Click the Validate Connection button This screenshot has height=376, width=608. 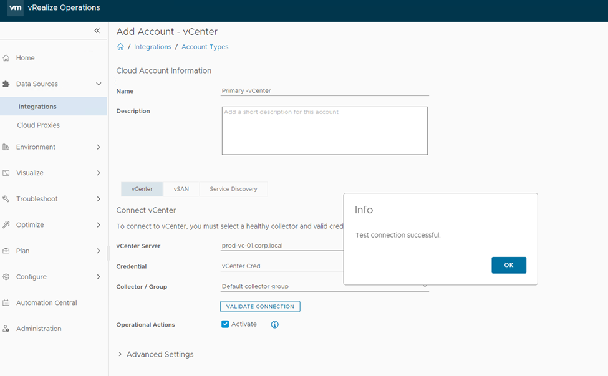click(x=260, y=306)
